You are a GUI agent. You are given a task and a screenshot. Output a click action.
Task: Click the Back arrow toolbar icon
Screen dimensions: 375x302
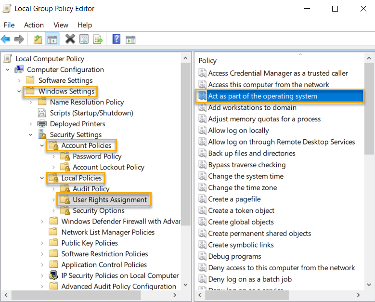[x=6, y=39]
